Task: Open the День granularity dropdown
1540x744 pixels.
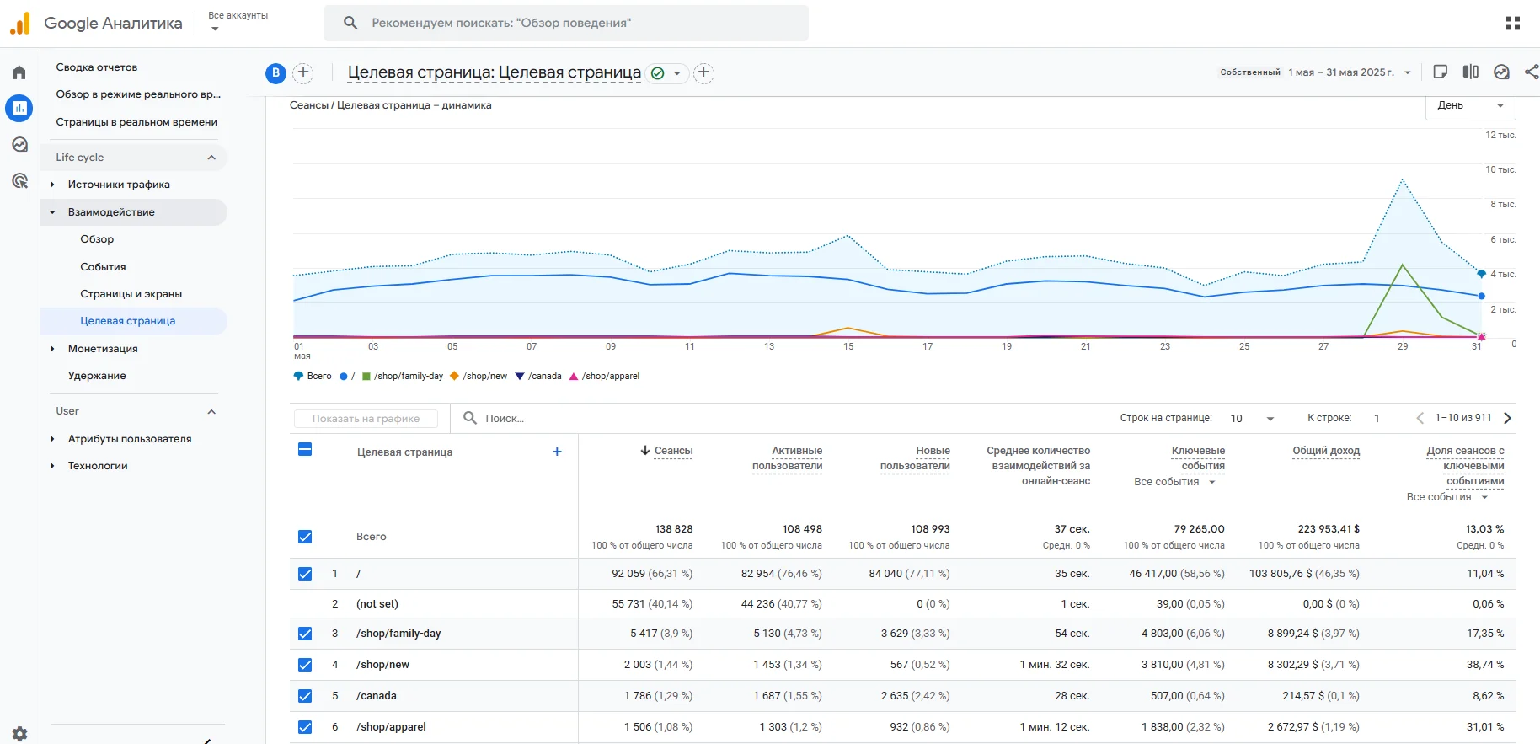Action: 1470,106
